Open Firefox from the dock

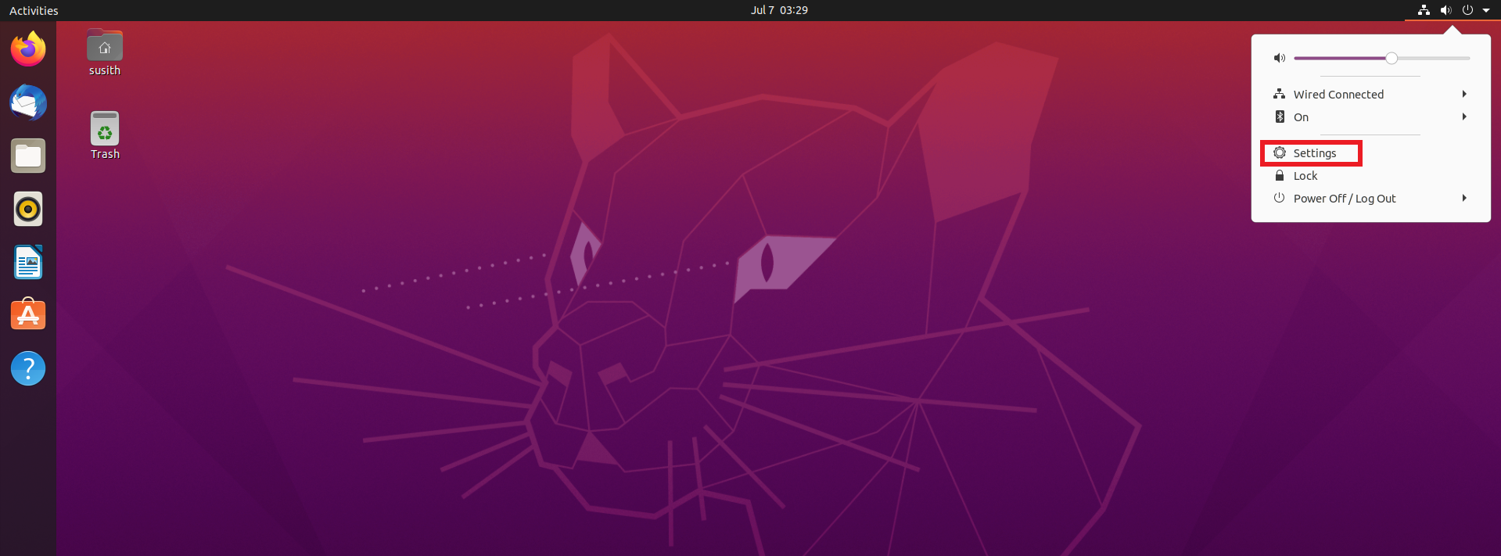coord(28,49)
